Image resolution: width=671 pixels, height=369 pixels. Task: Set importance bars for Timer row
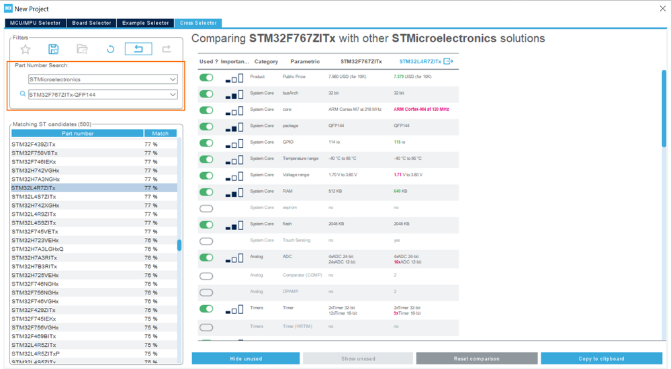[x=234, y=309]
